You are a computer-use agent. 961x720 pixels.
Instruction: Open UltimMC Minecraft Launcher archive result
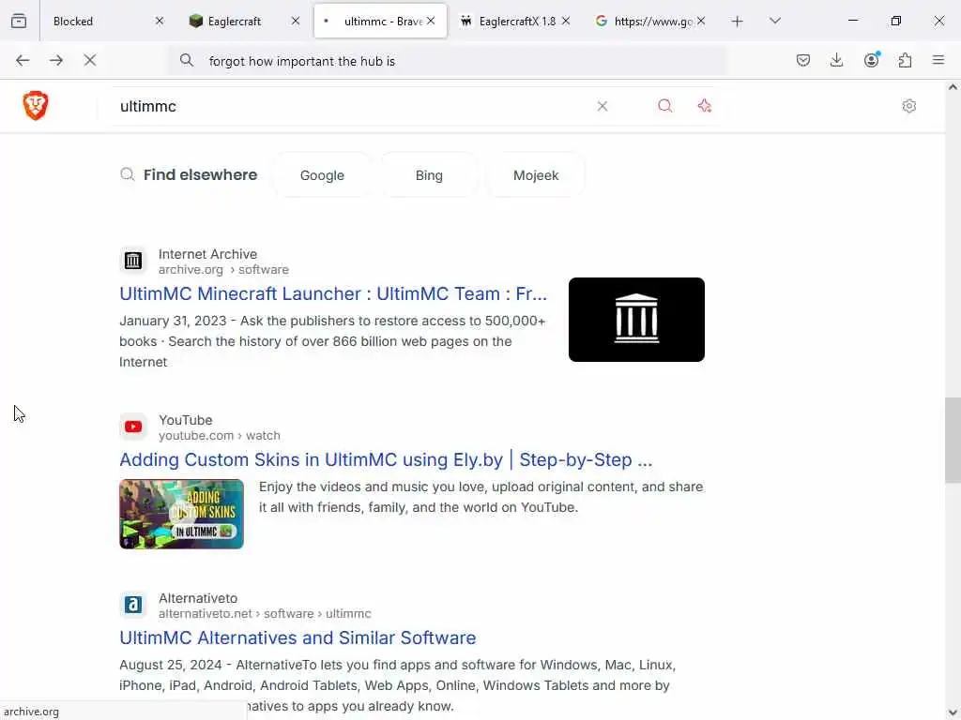tap(333, 293)
